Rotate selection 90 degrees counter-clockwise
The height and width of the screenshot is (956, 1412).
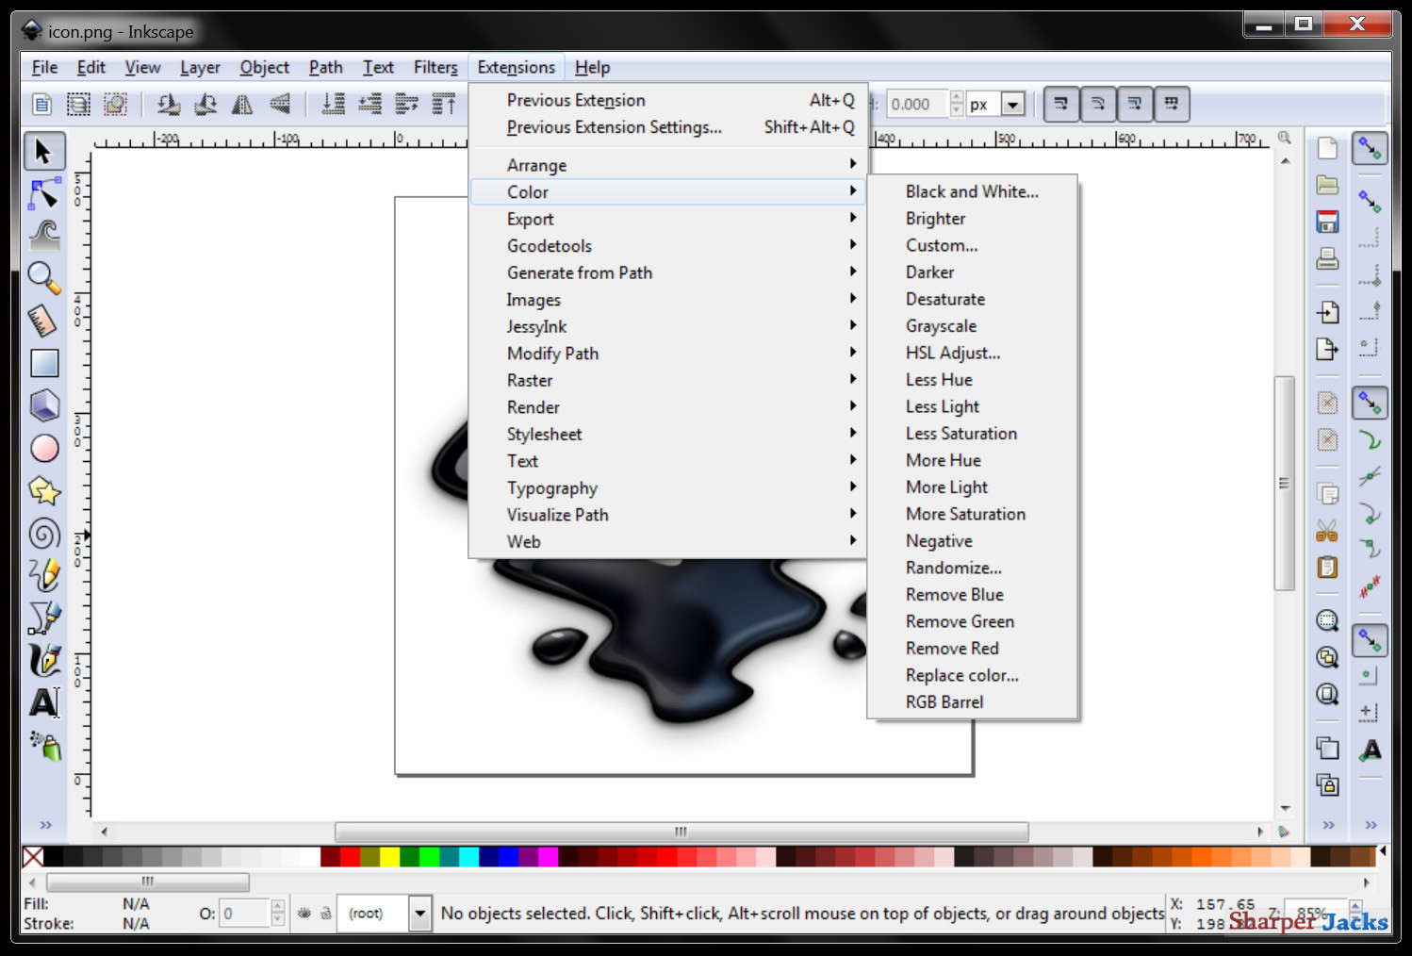(x=169, y=104)
